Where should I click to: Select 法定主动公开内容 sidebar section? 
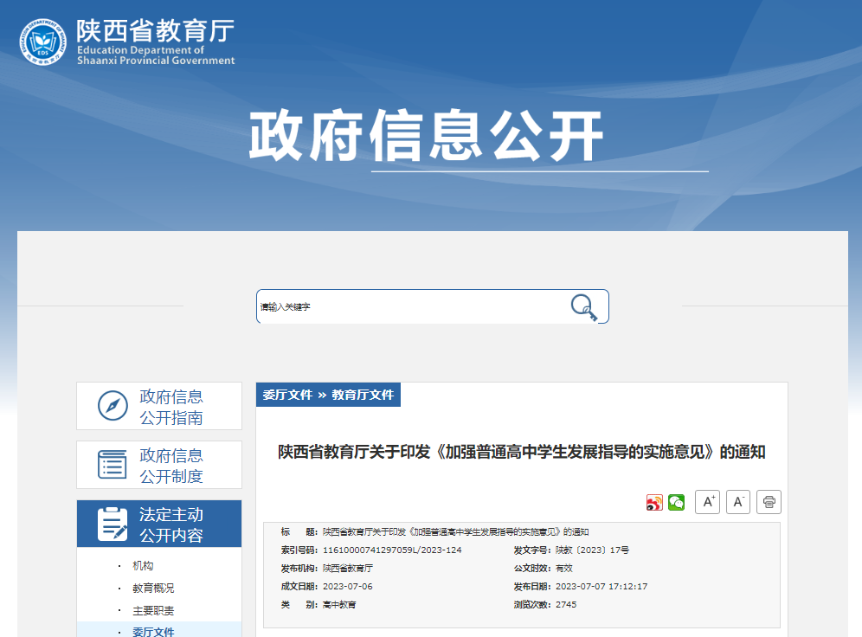coord(159,524)
